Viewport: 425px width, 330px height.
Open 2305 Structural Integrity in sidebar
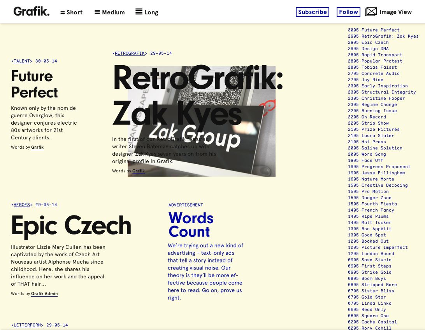click(x=382, y=92)
